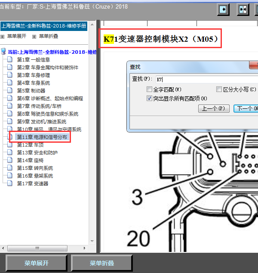Click the inward double-arrow toolbar icon
258x273 pixels.
243,9
